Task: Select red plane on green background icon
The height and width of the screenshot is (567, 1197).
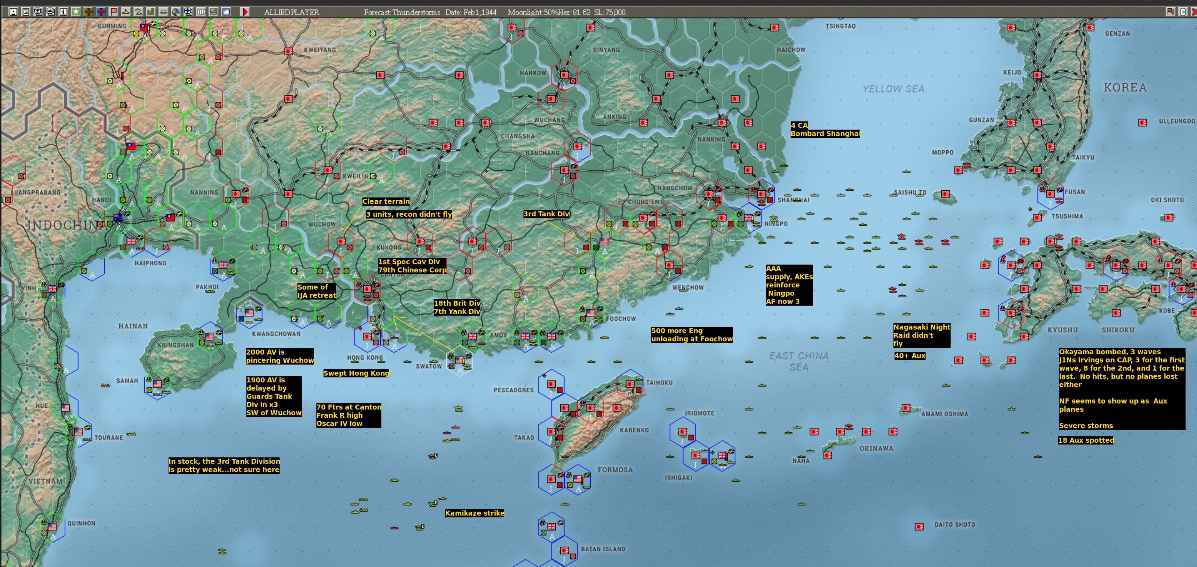Action: click(88, 12)
